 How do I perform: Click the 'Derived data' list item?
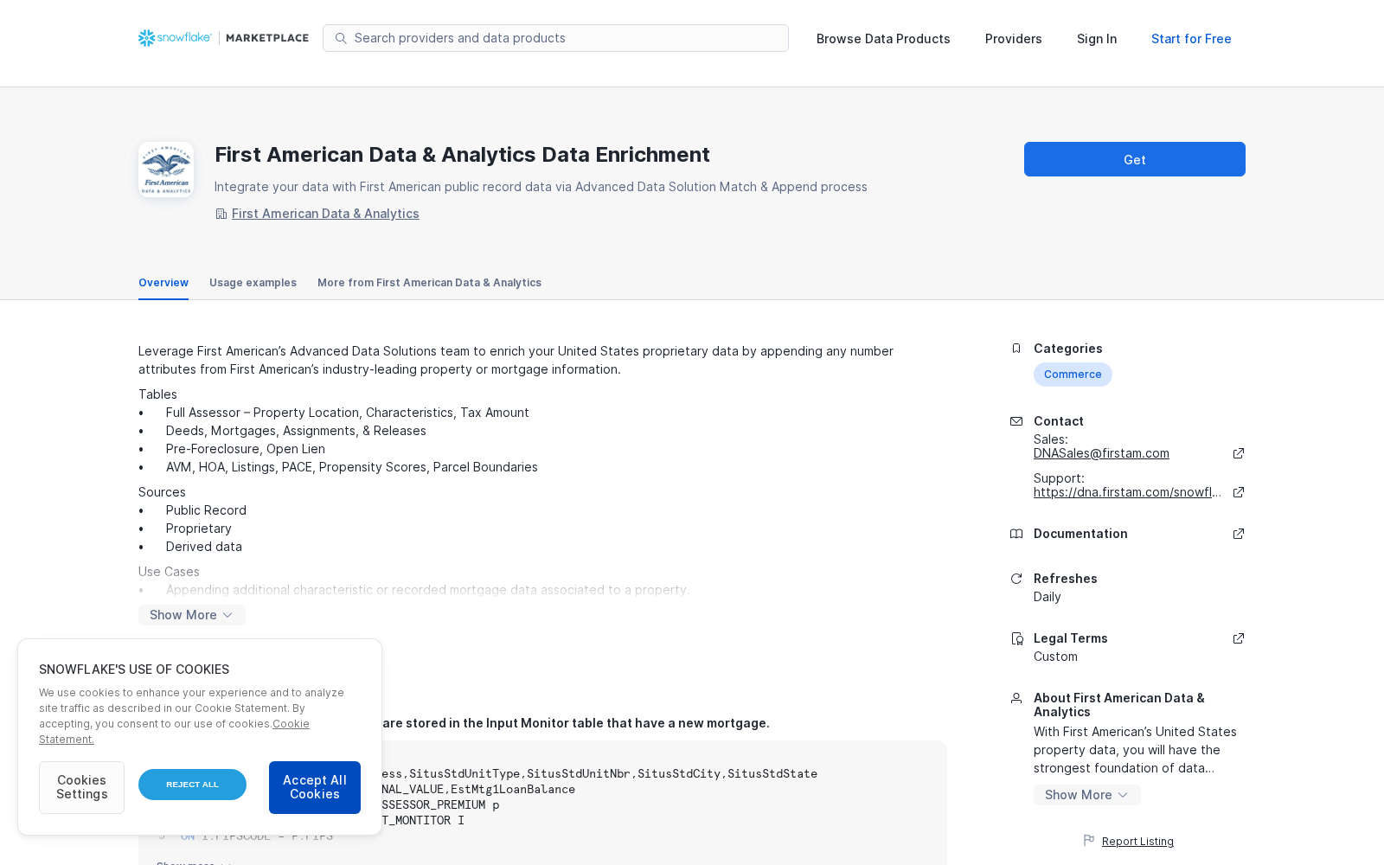coord(204,547)
